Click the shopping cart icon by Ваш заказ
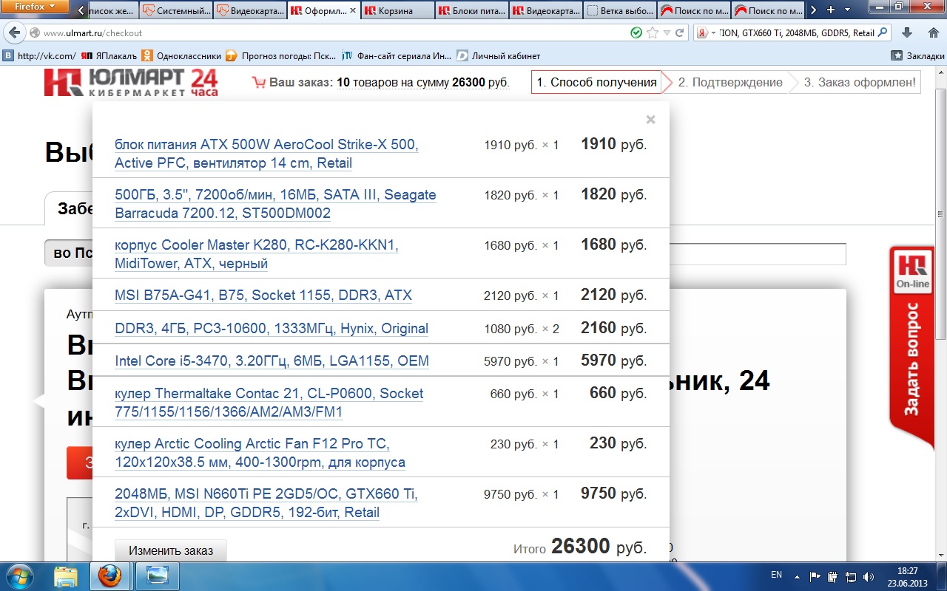947x591 pixels. tap(258, 83)
